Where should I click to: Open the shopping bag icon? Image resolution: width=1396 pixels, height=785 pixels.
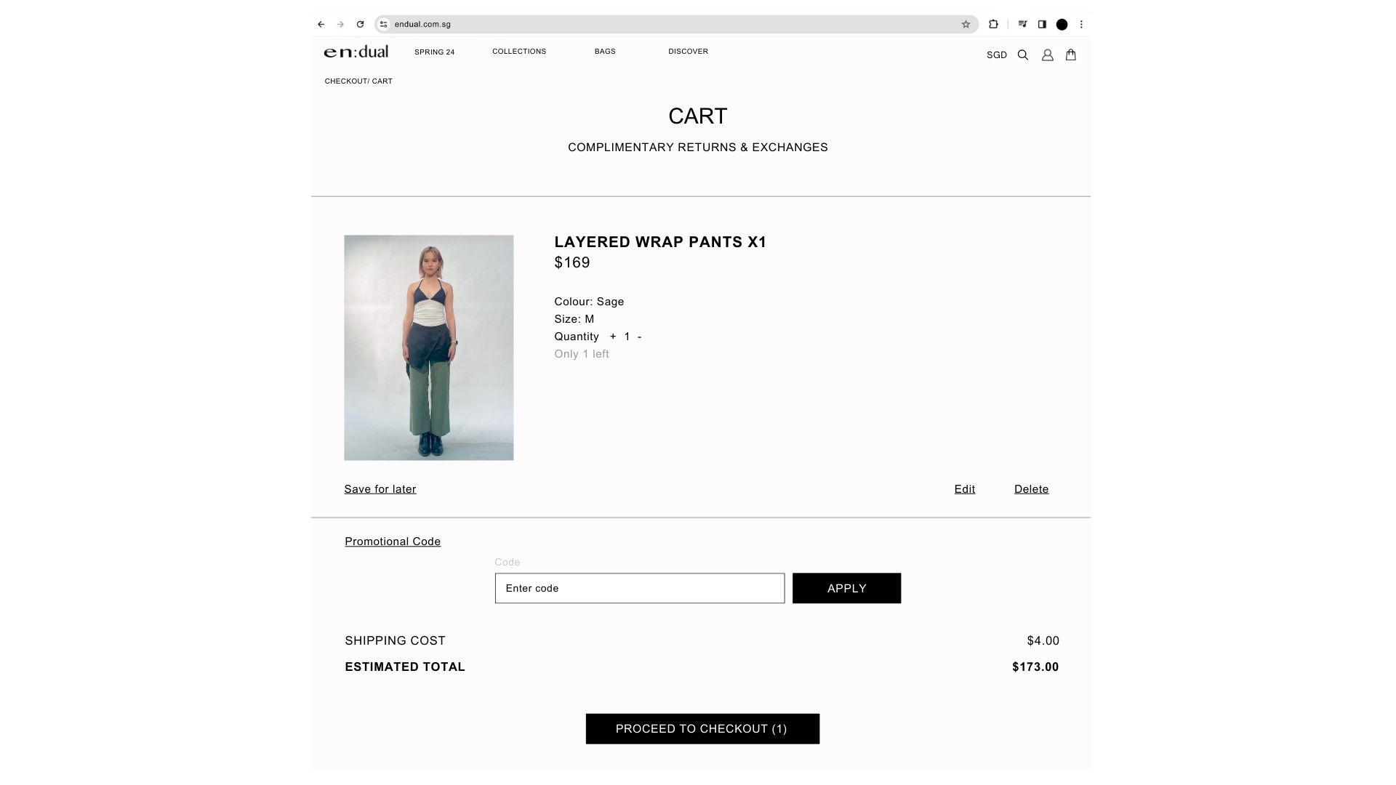1071,55
